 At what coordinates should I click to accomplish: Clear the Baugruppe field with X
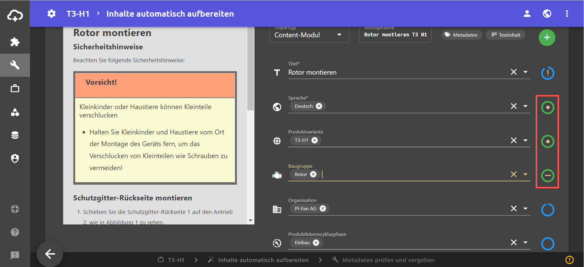tap(514, 174)
